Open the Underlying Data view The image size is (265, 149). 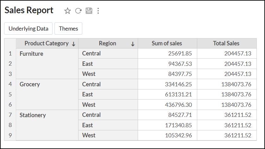pos(28,29)
